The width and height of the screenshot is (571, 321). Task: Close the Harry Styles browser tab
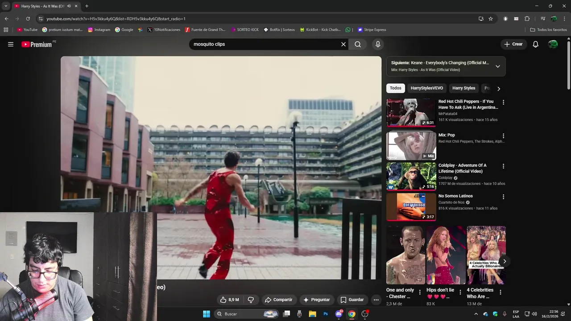tap(76, 6)
